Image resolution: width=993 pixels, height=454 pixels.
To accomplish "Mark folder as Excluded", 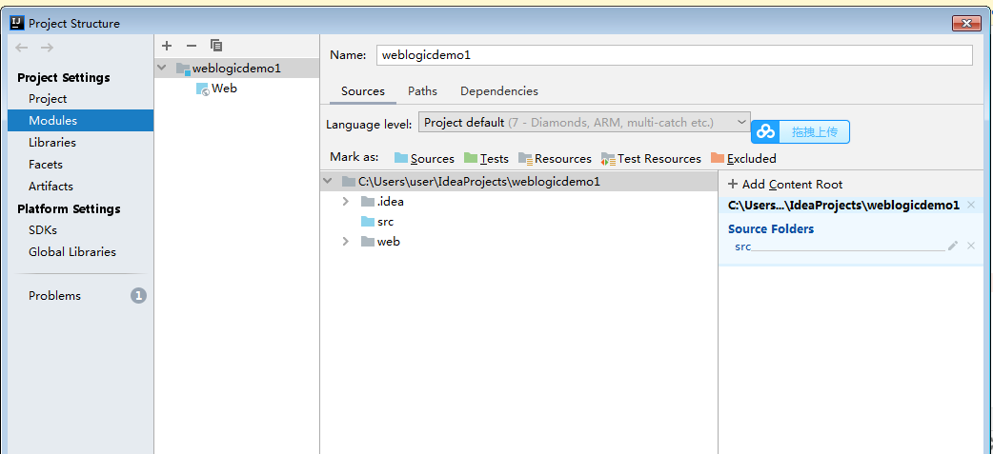I will pyautogui.click(x=743, y=158).
